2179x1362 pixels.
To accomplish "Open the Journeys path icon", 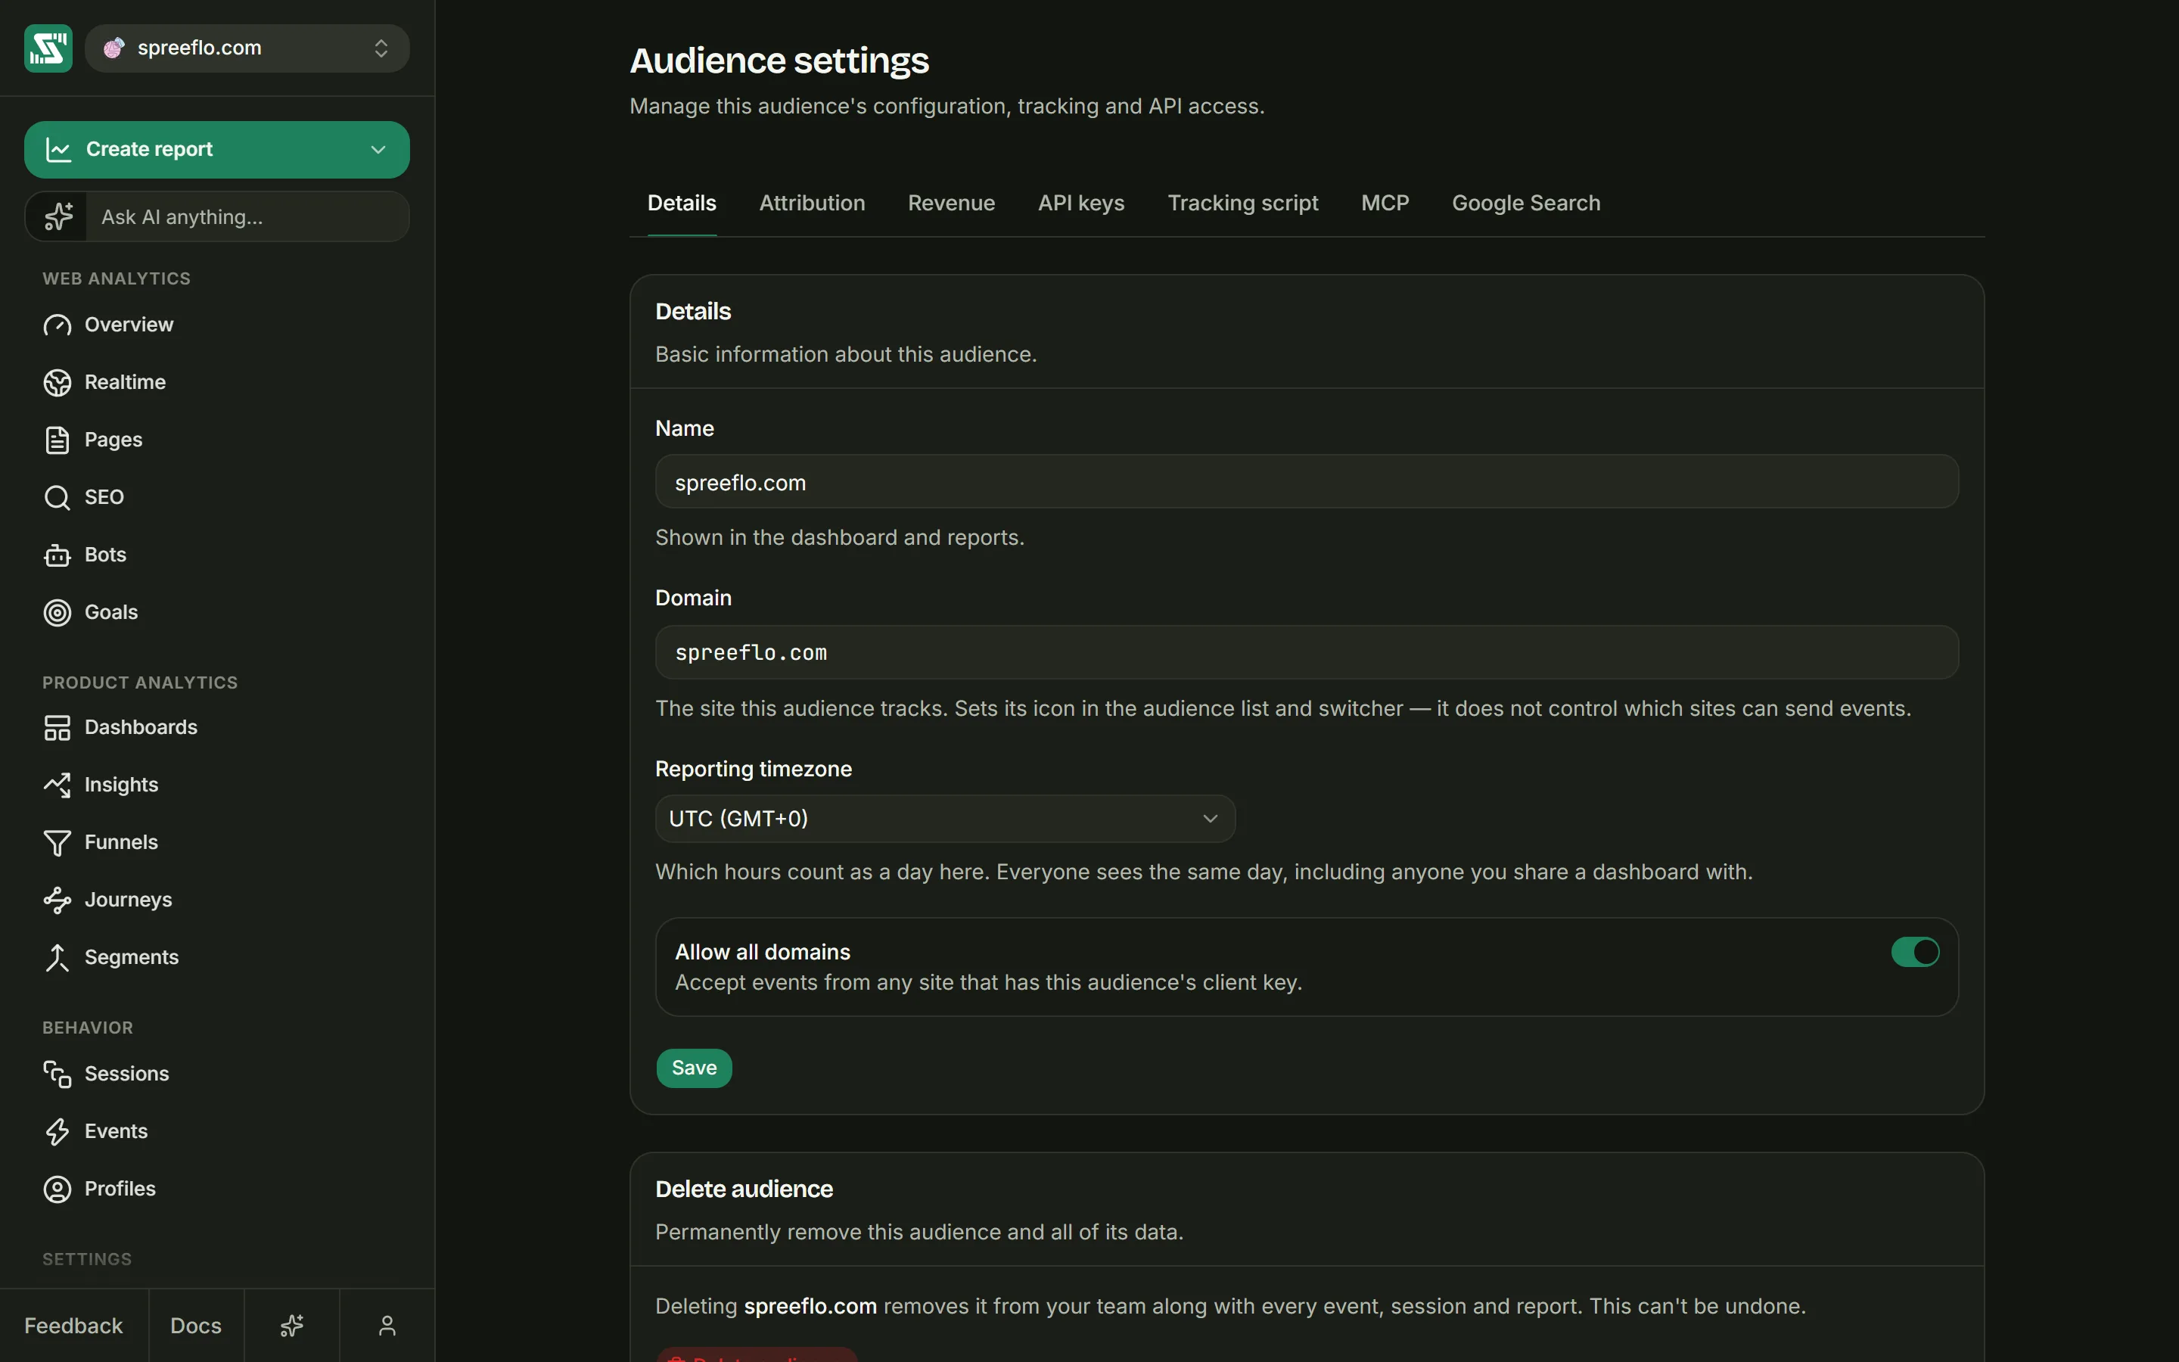I will click(57, 900).
